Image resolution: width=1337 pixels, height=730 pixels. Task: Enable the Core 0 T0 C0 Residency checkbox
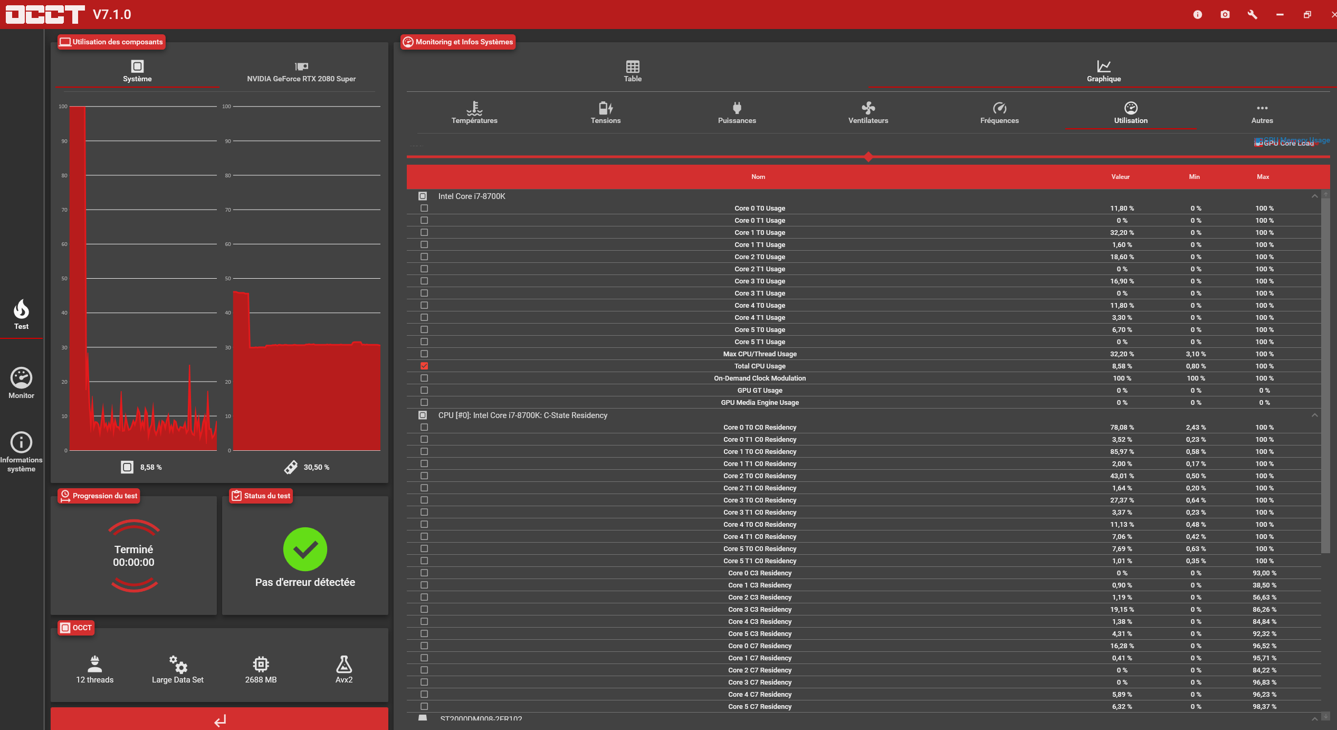424,427
